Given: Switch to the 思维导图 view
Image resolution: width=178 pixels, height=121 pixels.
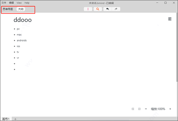Looking at the screenshot, I should pyautogui.click(x=8, y=9).
